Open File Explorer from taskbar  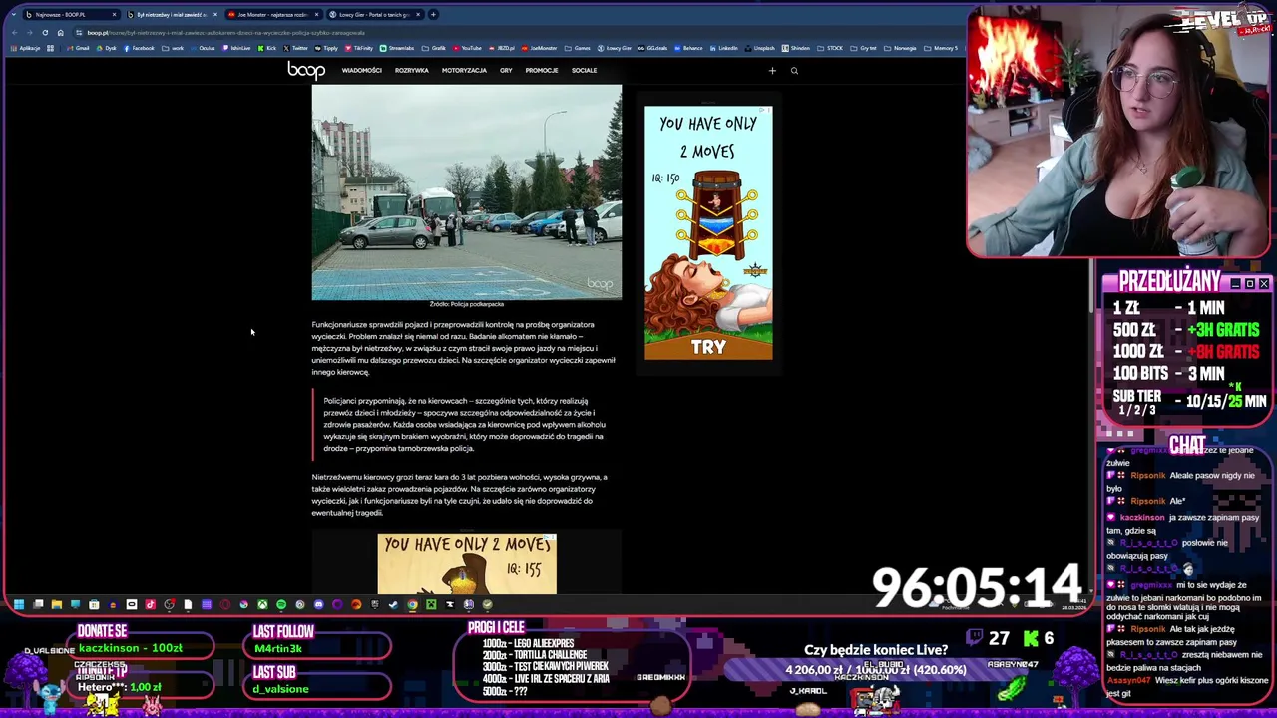[x=57, y=604]
